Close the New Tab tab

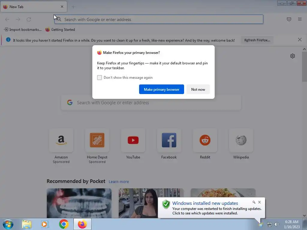[x=62, y=7]
